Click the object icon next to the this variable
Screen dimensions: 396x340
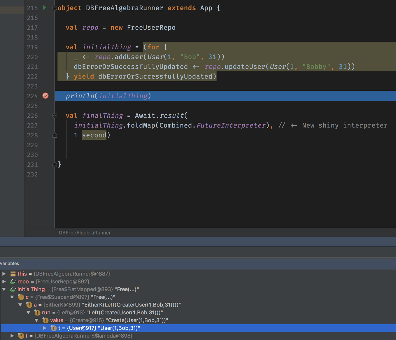pos(13,274)
